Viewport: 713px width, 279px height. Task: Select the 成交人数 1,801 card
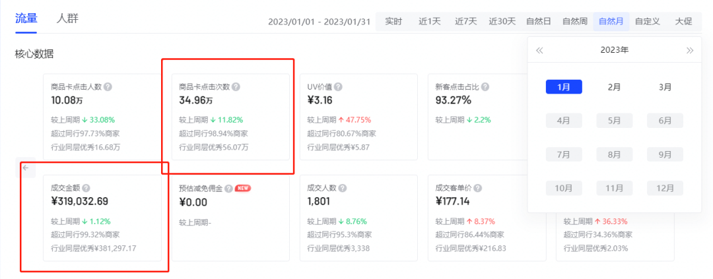358,218
